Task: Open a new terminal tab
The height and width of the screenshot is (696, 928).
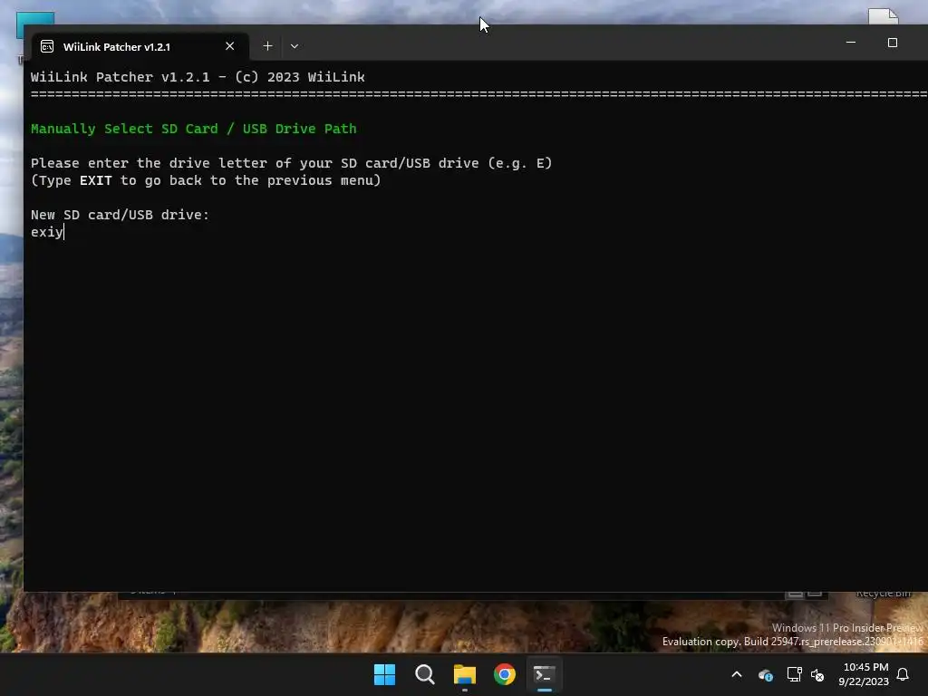Action: [267, 46]
